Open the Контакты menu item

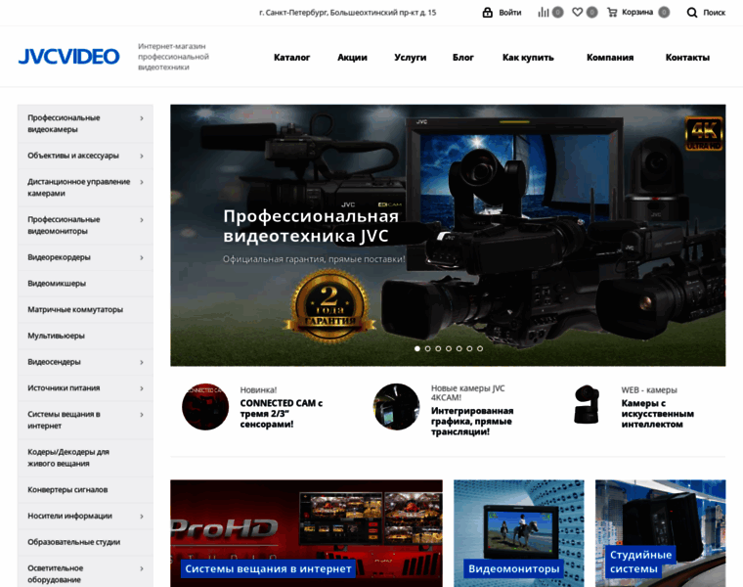click(687, 58)
